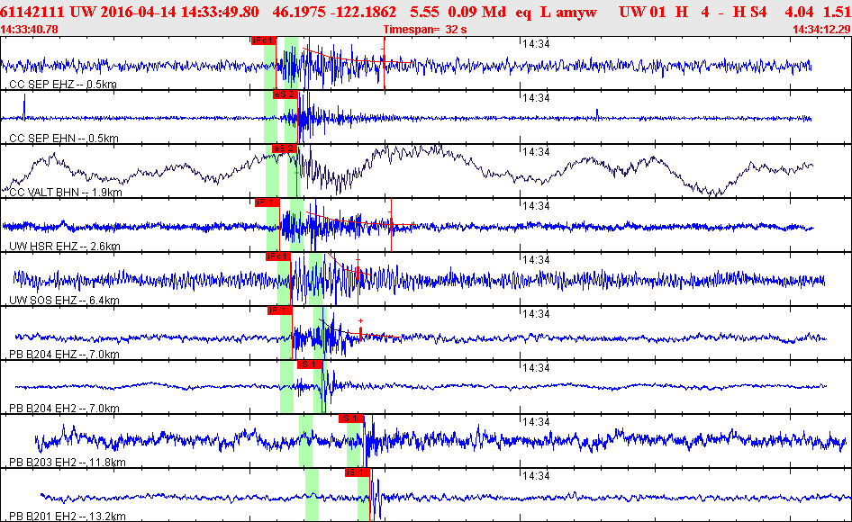Select the iS 1 pick flag on PB B204 EH2
852x522 pixels.
coord(310,364)
